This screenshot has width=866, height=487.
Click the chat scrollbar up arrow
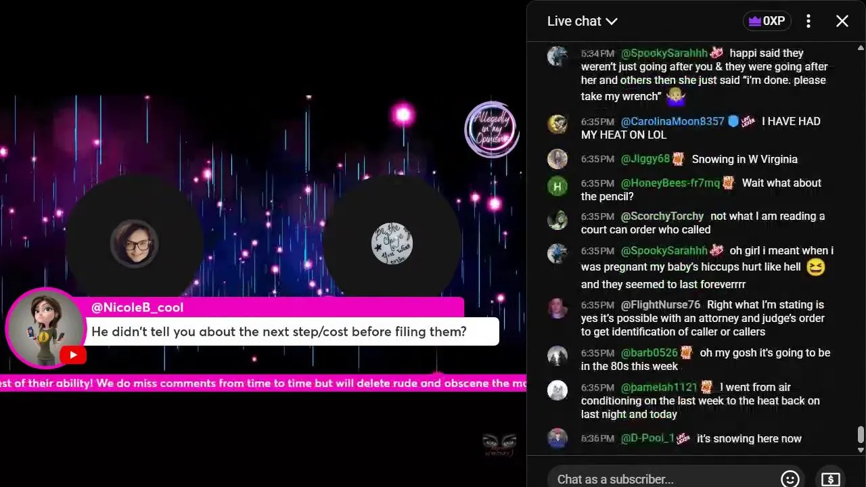[861, 48]
